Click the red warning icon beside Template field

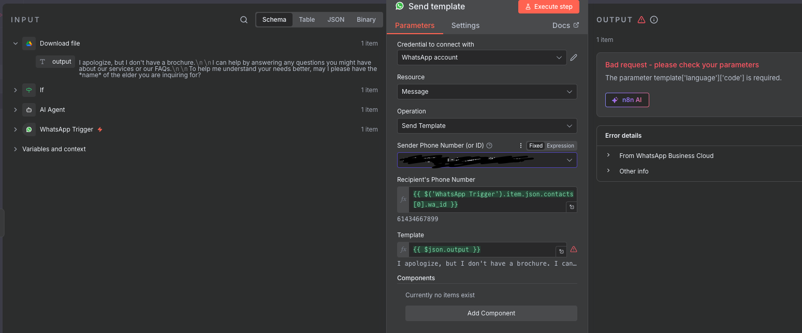[574, 249]
